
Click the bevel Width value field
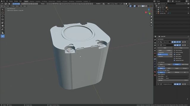165,50
